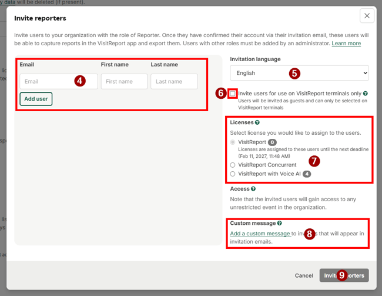This screenshot has height=296, width=382.
Task: Tick the VisitReport terminals only checkbox
Action: click(x=233, y=94)
